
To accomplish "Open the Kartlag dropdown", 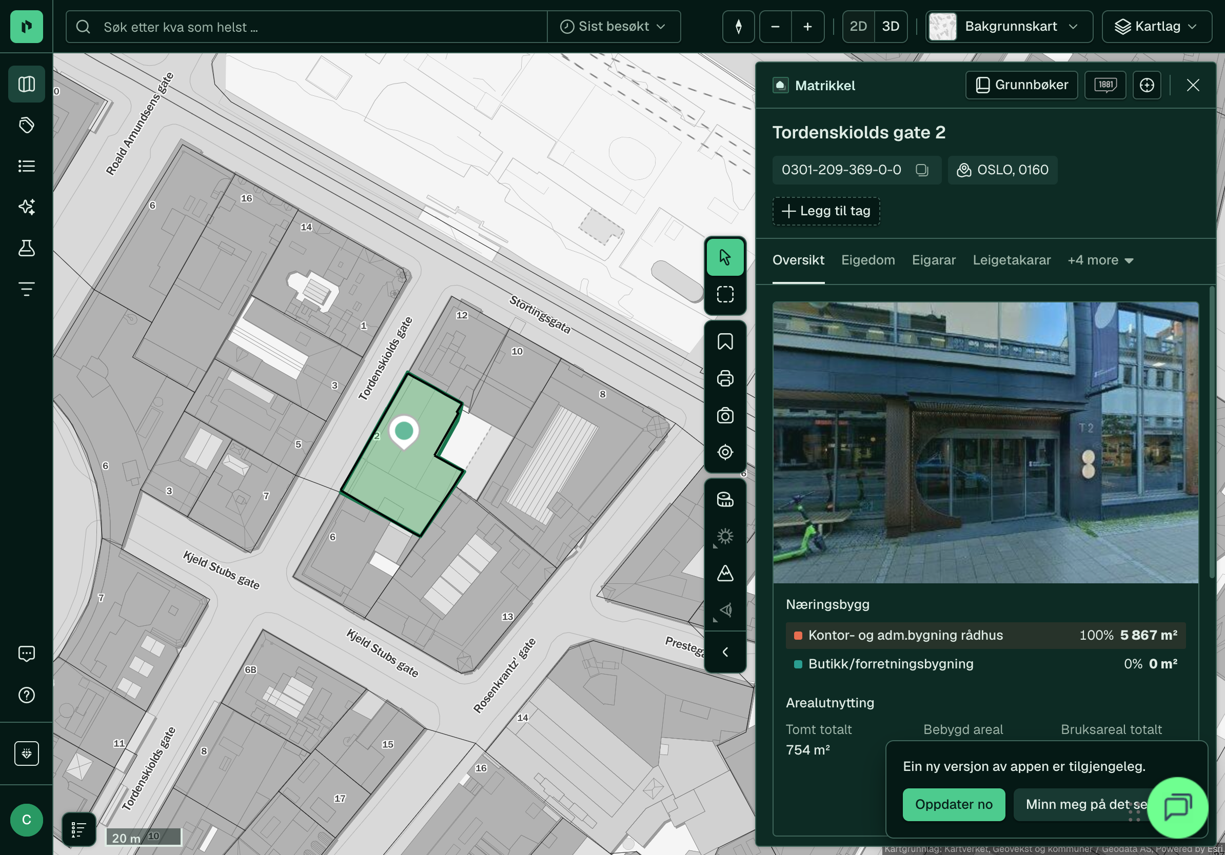I will click(1157, 27).
